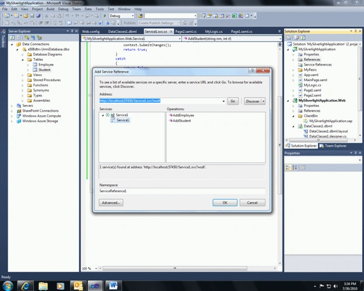
Task: Expand the Servers node in Server Explorer
Action: (12, 106)
